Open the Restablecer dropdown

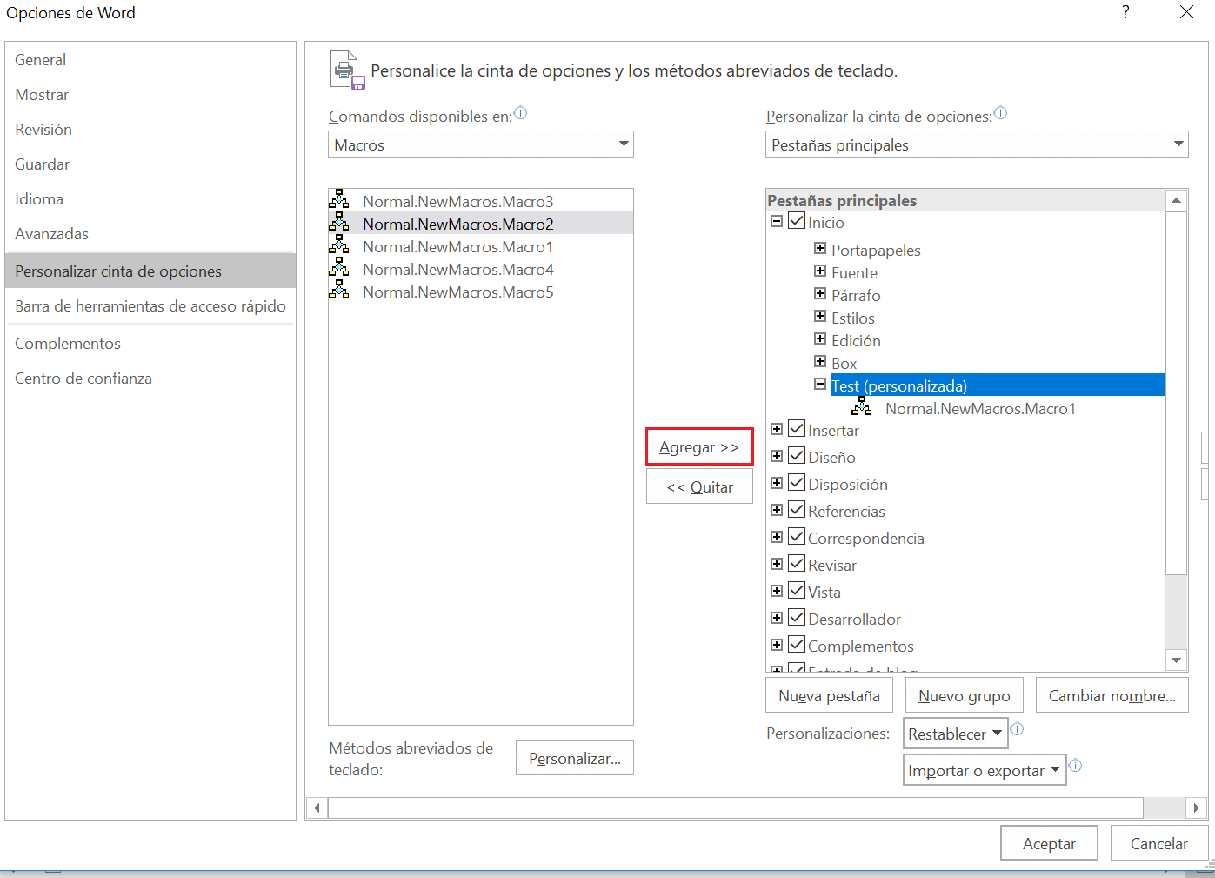coord(955,734)
